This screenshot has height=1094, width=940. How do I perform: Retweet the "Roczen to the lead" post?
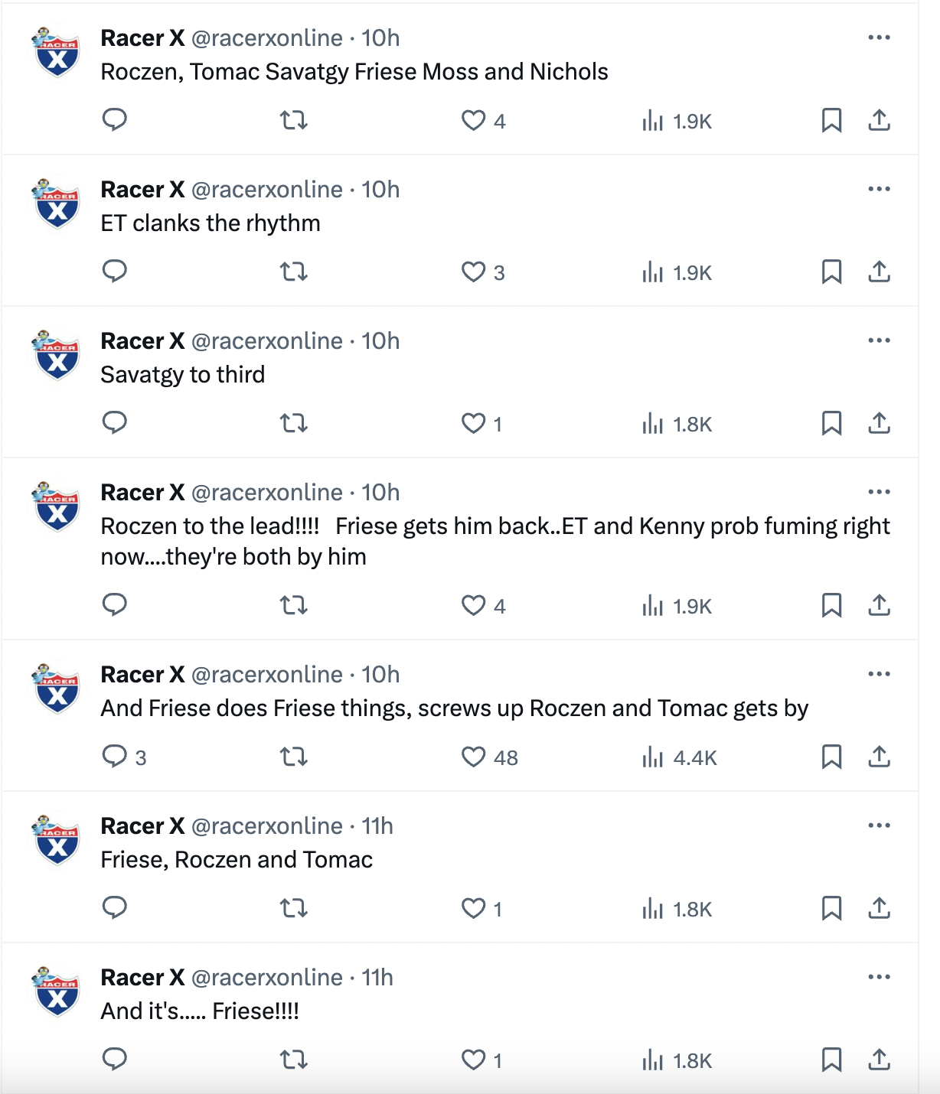coord(293,605)
